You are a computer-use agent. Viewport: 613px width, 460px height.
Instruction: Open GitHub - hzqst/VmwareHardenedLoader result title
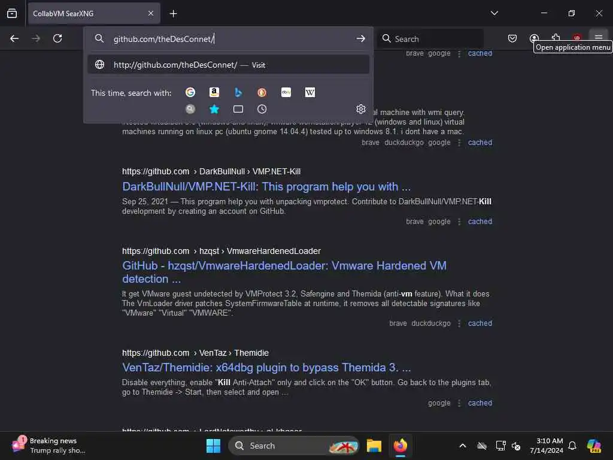[x=284, y=273]
